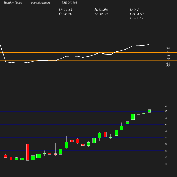This screenshot has height=177, width=177.
Task: Click the 75 label on candlestick axis
Action: click(166, 137)
